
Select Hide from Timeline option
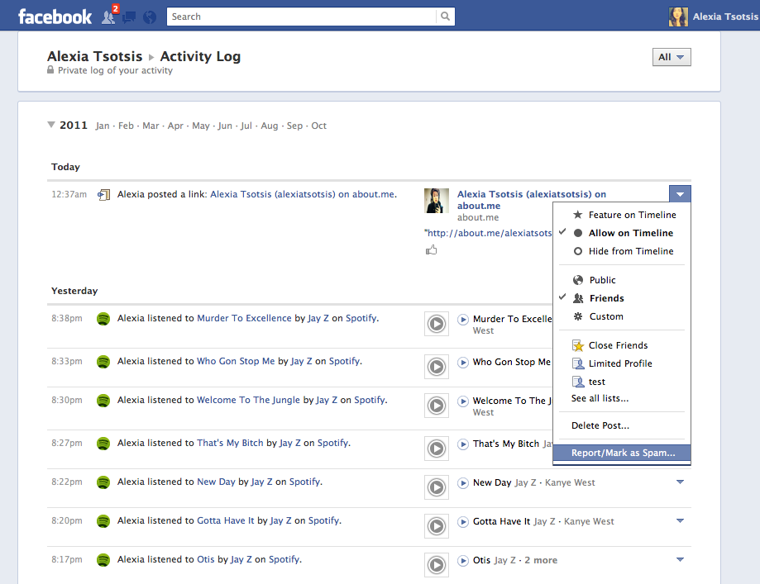pos(622,251)
